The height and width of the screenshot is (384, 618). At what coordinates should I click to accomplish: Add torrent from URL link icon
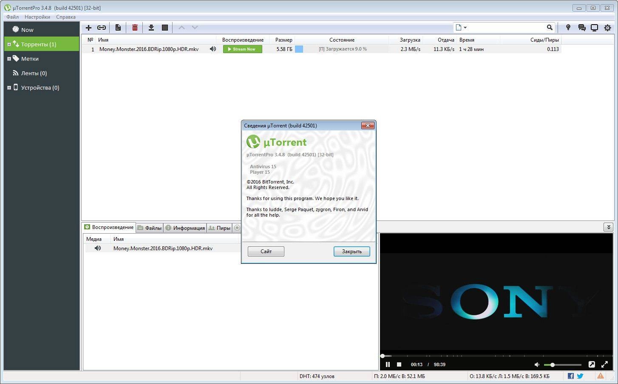102,28
